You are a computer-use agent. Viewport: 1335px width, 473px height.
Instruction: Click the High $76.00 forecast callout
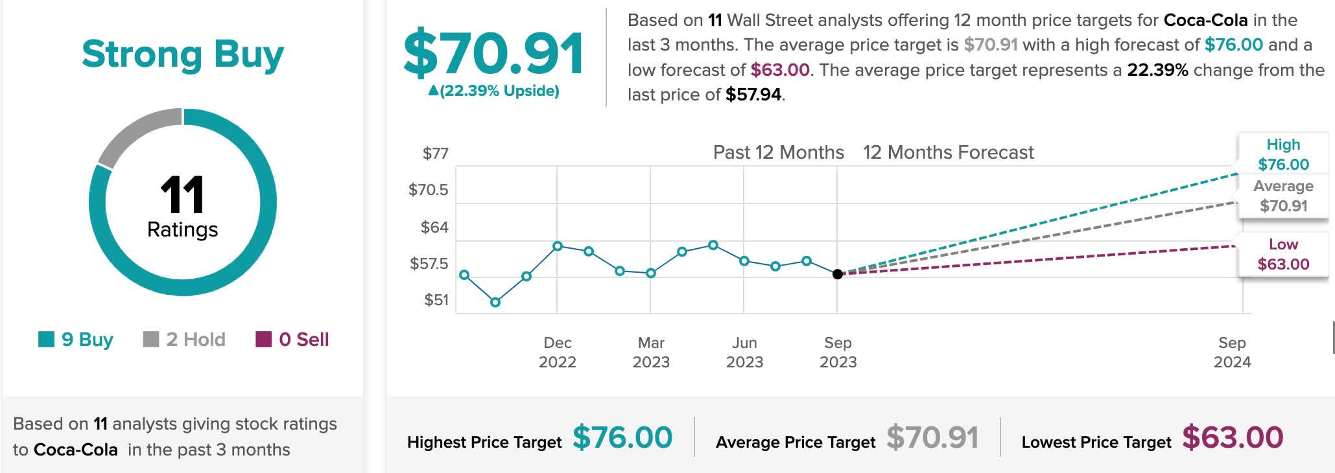(1283, 154)
